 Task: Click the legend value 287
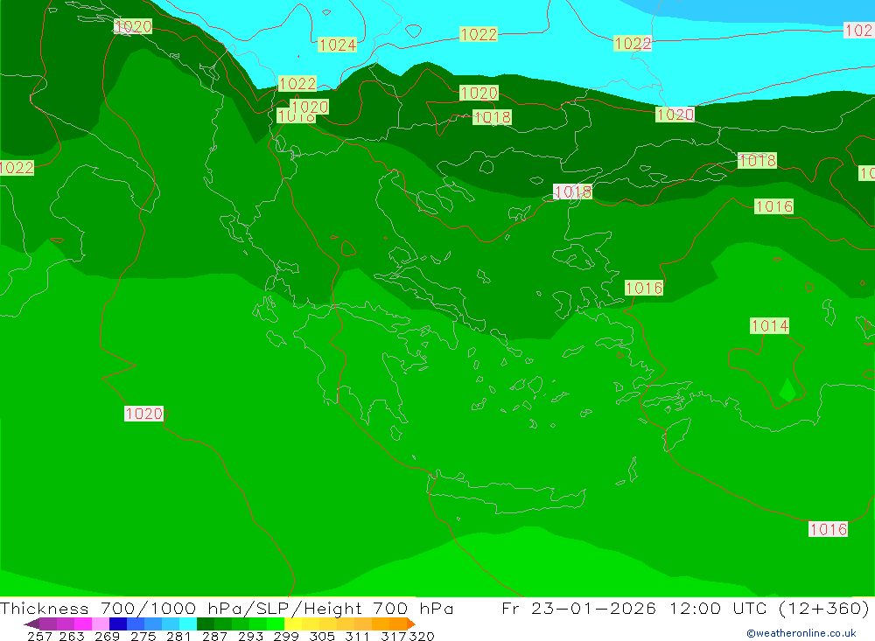pos(214,636)
